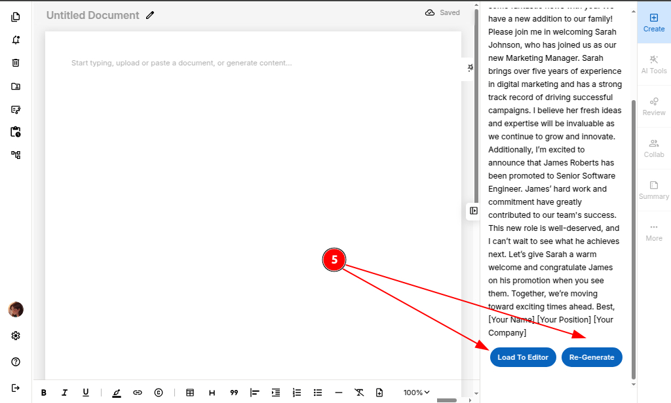Image resolution: width=671 pixels, height=403 pixels.
Task: Open notifications bell in sidebar
Action: [16, 40]
